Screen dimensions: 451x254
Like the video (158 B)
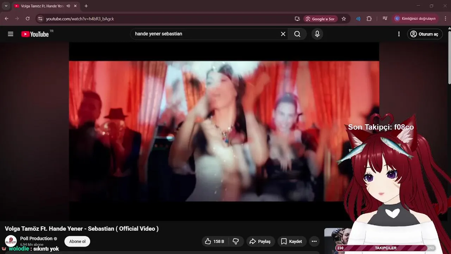215,241
